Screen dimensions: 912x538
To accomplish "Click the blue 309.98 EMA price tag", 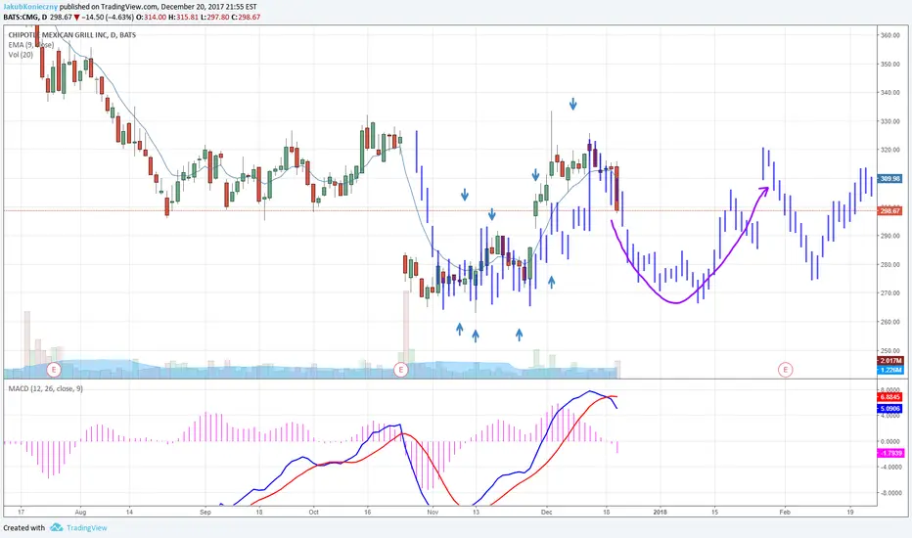I will pyautogui.click(x=889, y=179).
